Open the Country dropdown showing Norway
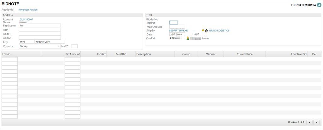The height and width of the screenshot is (130, 323). tap(39, 46)
